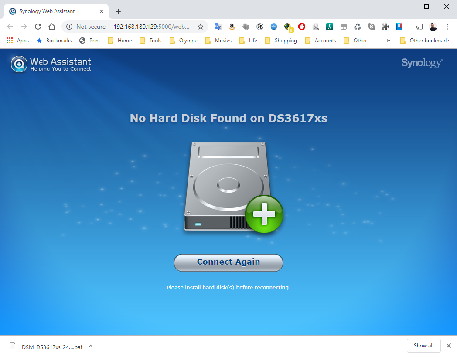The width and height of the screenshot is (457, 357).
Task: Click the Google Translate extension icon
Action: point(218,27)
